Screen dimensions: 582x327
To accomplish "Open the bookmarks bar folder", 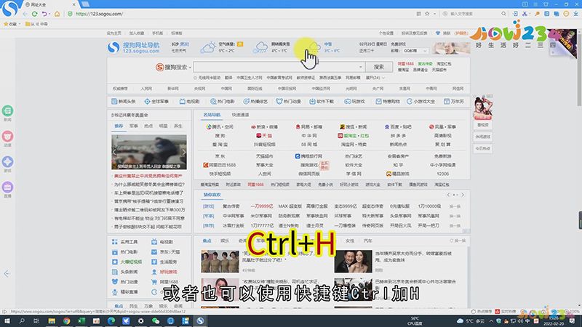I will pos(36,24).
